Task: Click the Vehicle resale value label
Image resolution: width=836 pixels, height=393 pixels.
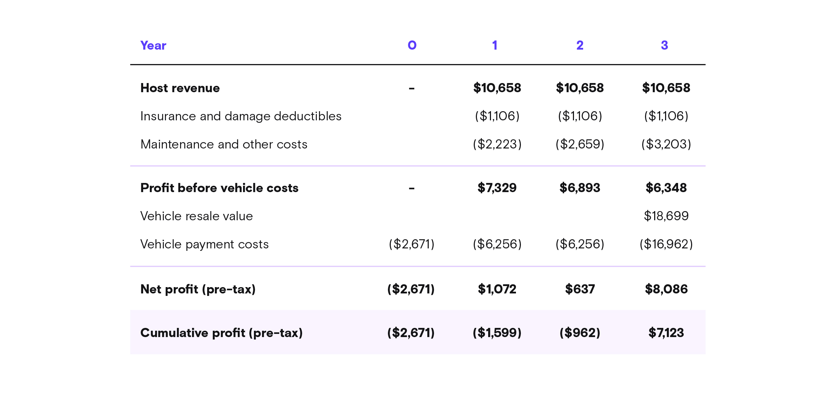Action: (197, 216)
